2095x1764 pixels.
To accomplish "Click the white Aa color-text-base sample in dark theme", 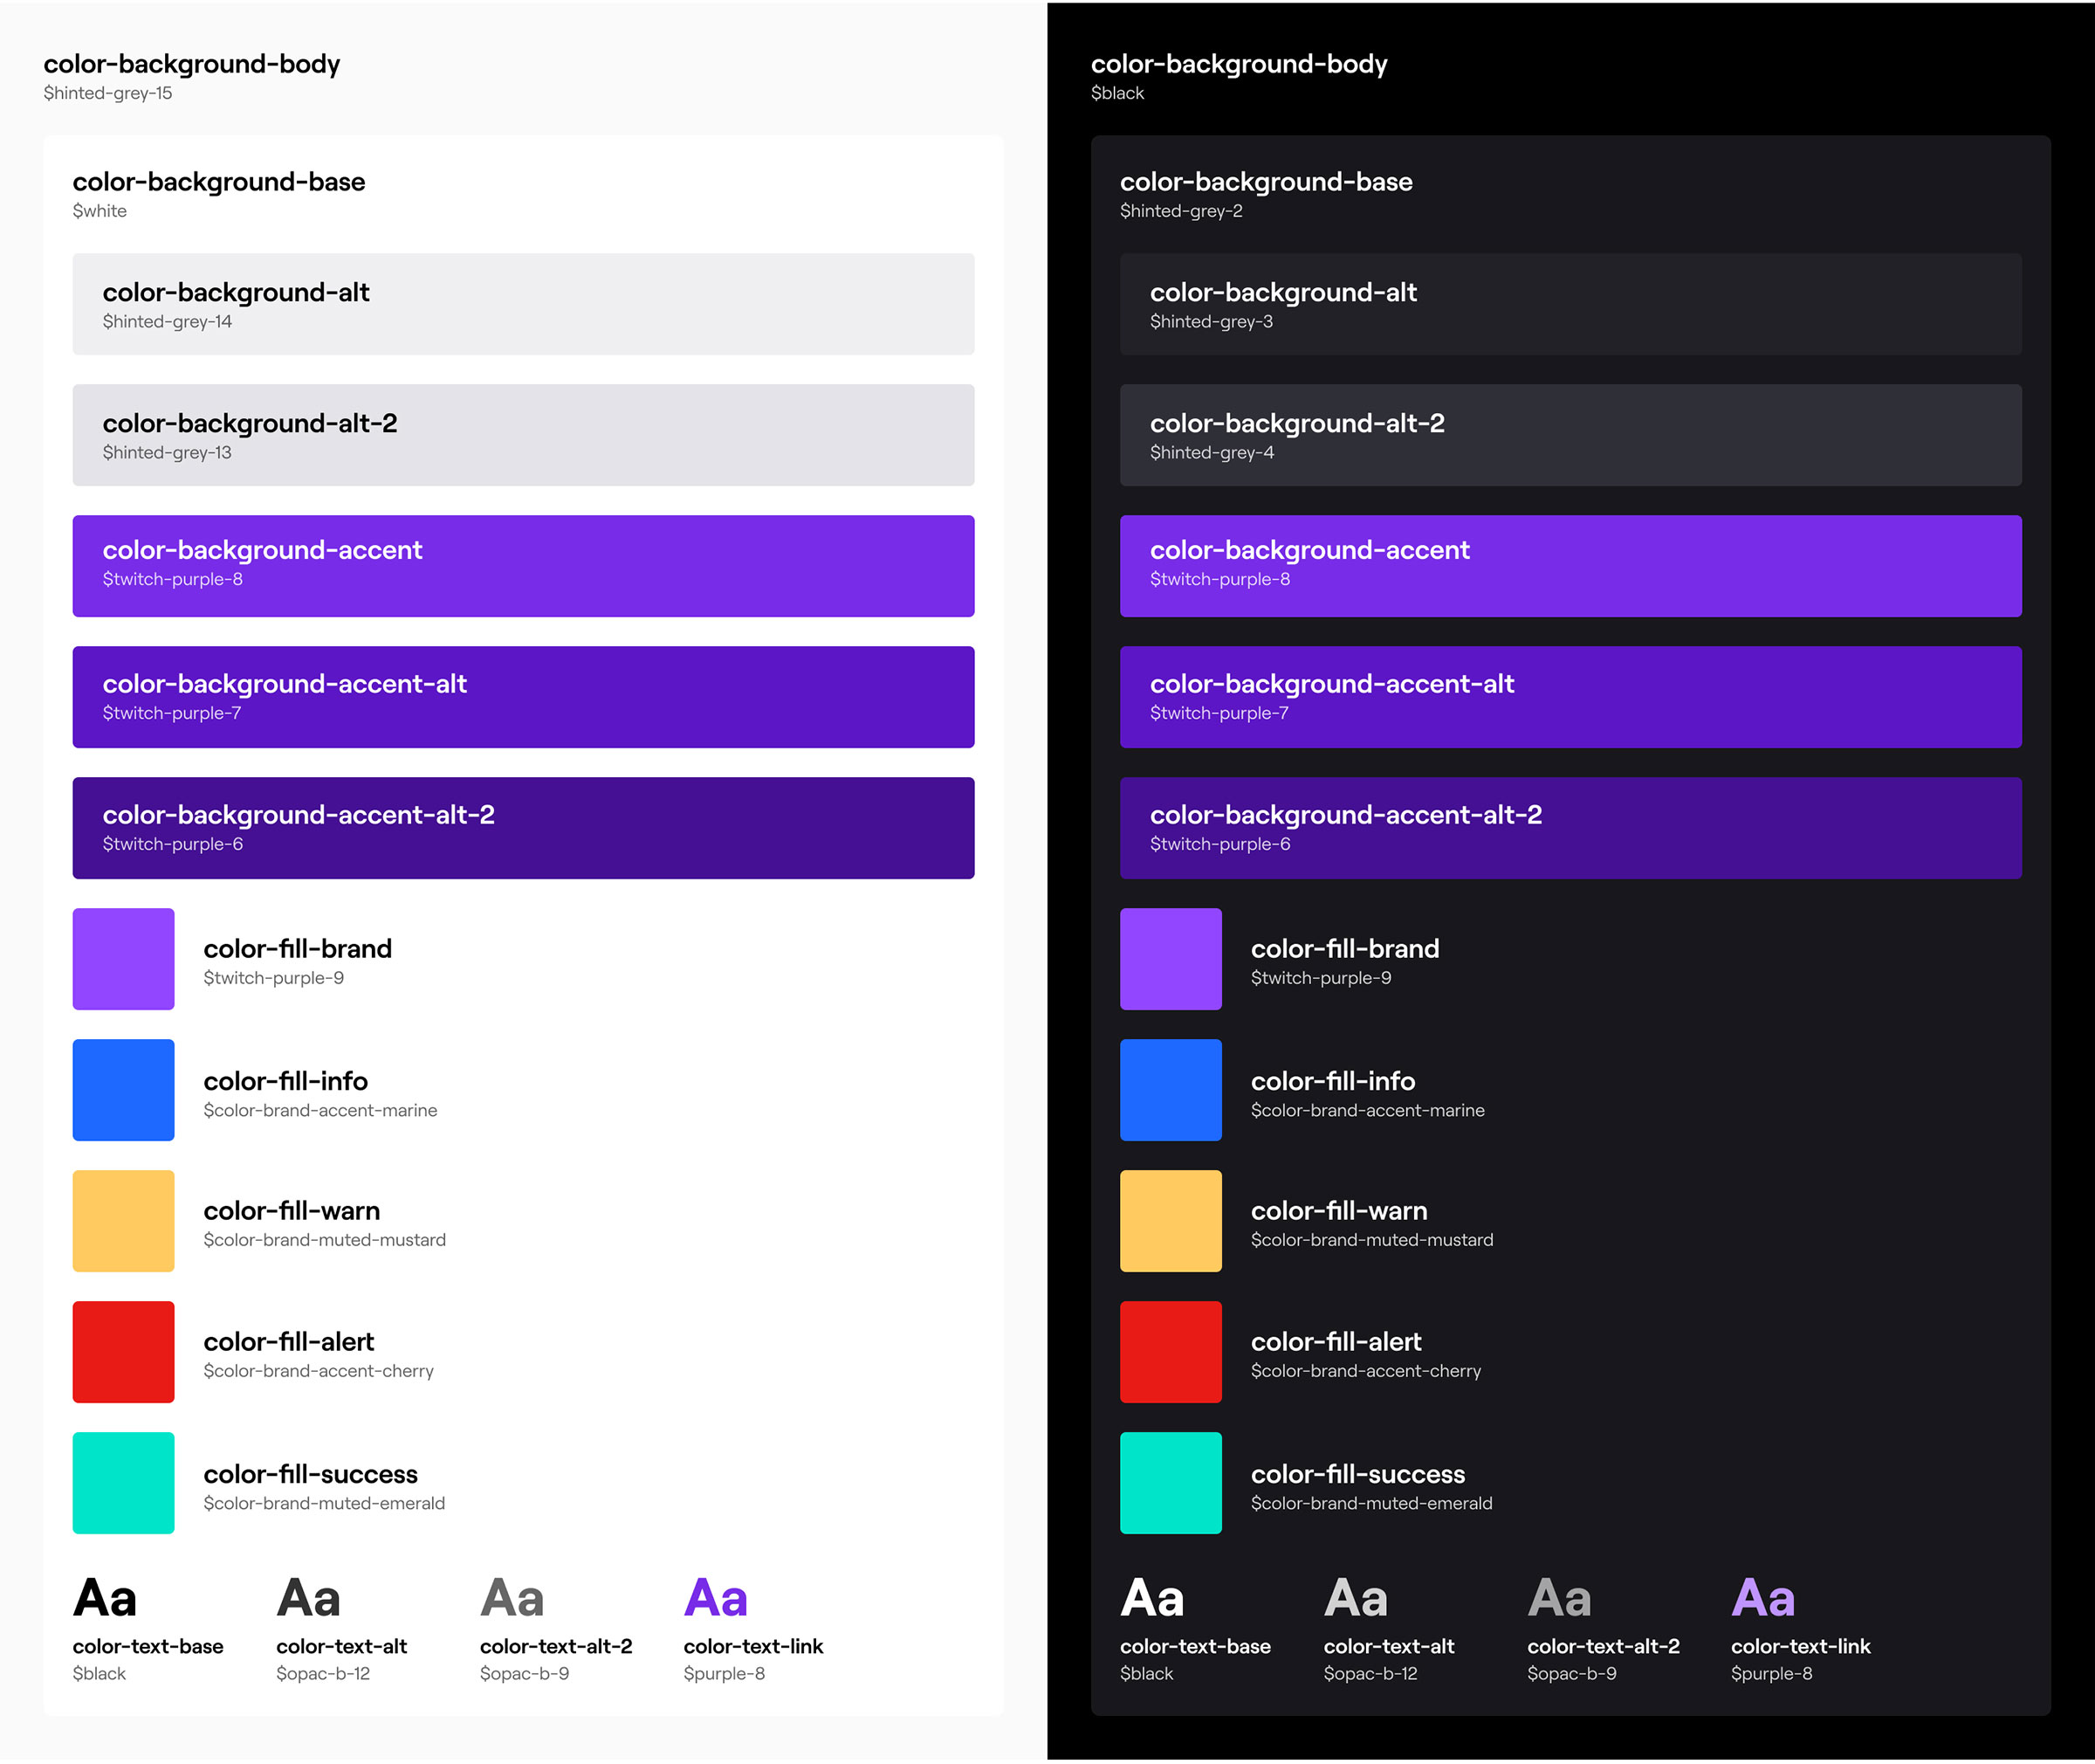I will click(1151, 1597).
